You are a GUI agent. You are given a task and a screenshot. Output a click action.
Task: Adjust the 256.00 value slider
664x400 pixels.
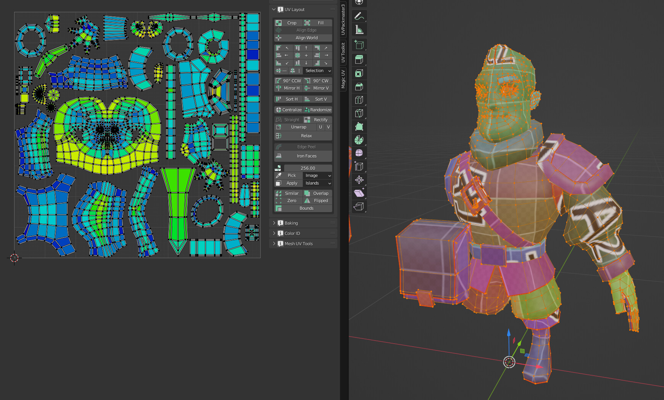click(307, 168)
